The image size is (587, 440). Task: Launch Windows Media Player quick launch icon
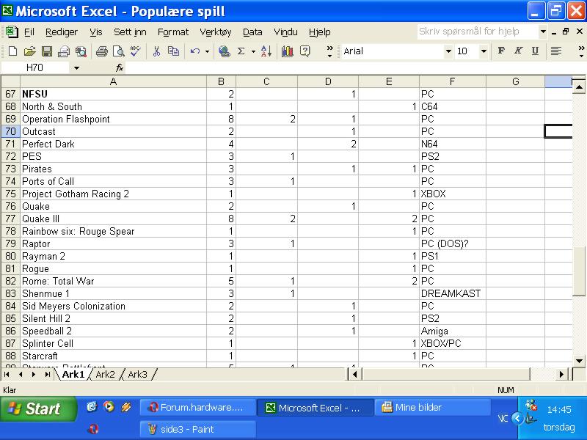pyautogui.click(x=109, y=407)
